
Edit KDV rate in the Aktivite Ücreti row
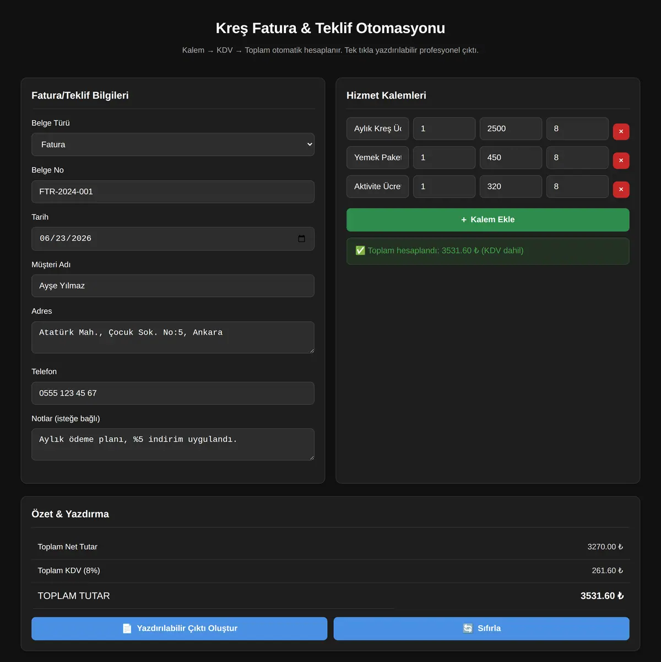tap(577, 186)
